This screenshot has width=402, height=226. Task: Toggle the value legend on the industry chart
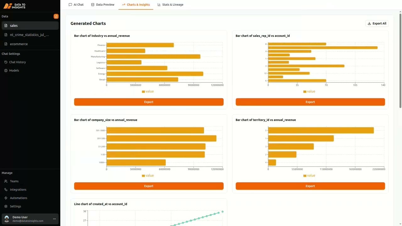tap(148, 91)
